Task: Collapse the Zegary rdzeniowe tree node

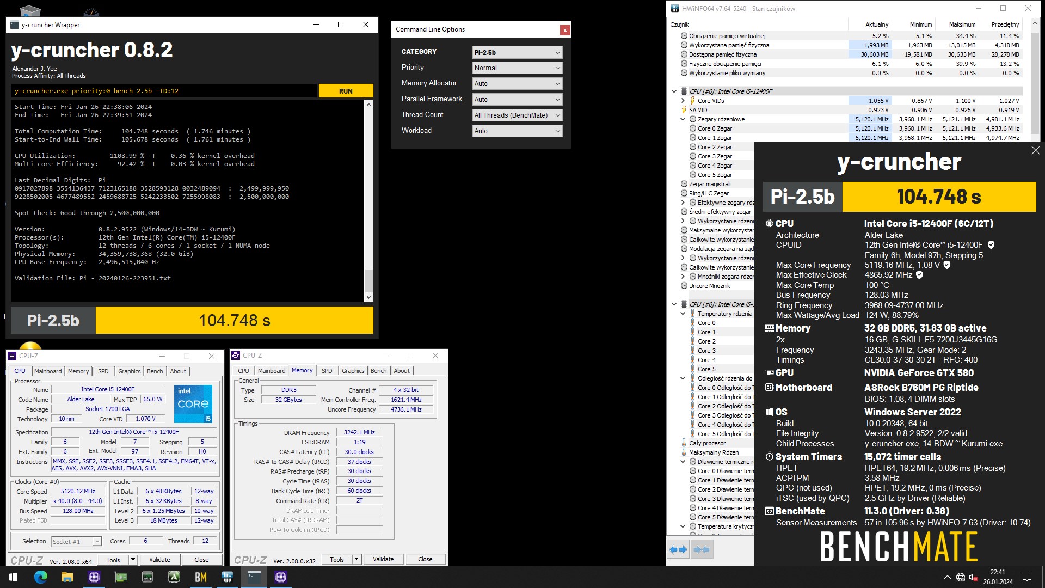Action: [x=683, y=119]
